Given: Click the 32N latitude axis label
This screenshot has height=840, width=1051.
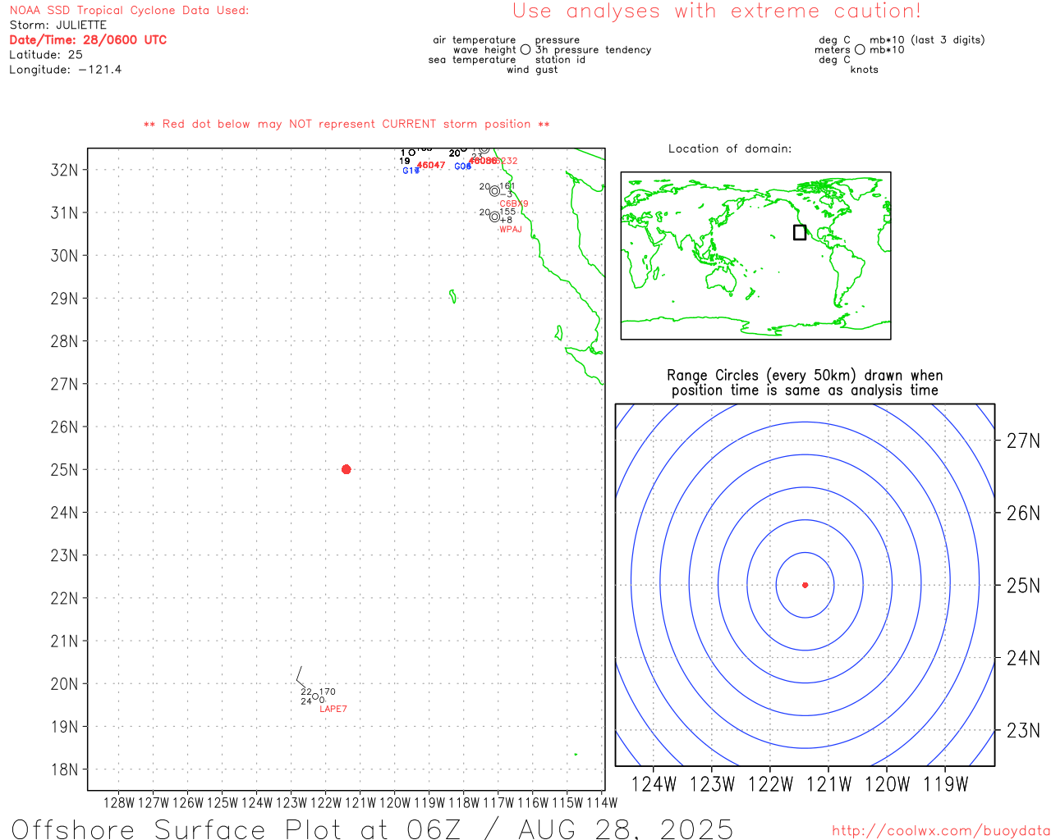Looking at the screenshot, I should (x=64, y=170).
